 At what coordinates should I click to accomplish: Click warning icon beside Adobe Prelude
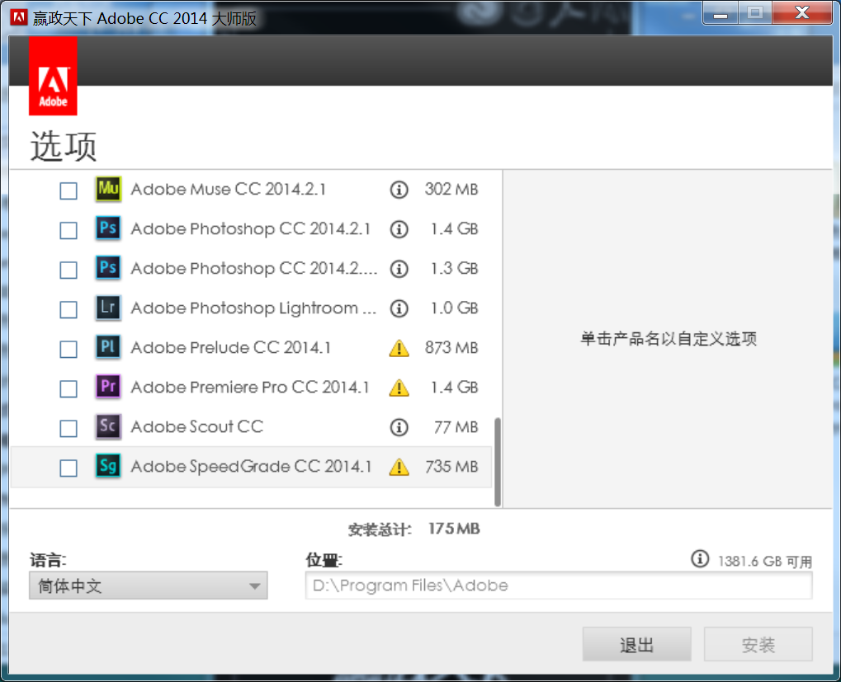point(399,348)
